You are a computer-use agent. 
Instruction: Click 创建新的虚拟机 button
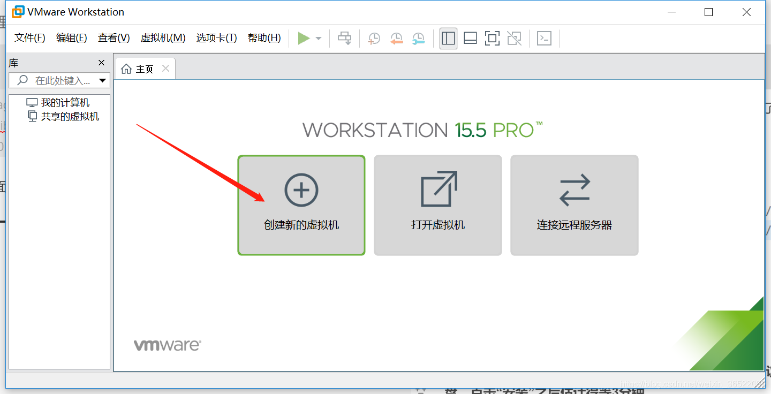point(301,205)
